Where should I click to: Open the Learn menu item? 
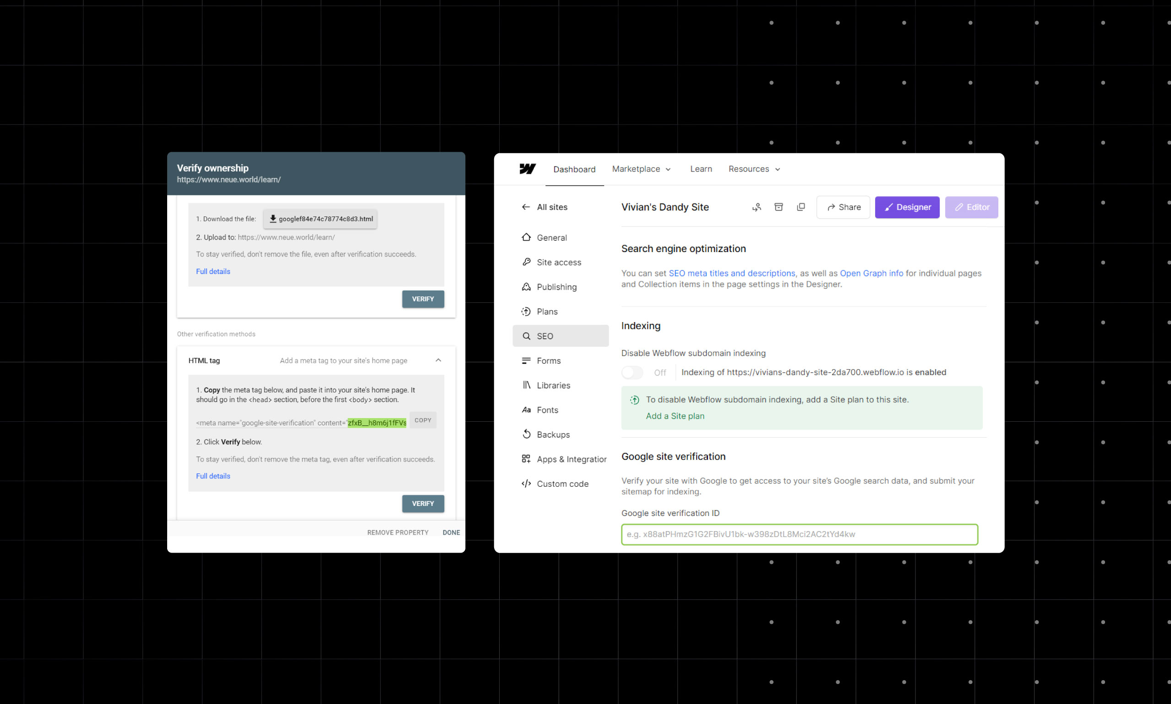pyautogui.click(x=701, y=169)
